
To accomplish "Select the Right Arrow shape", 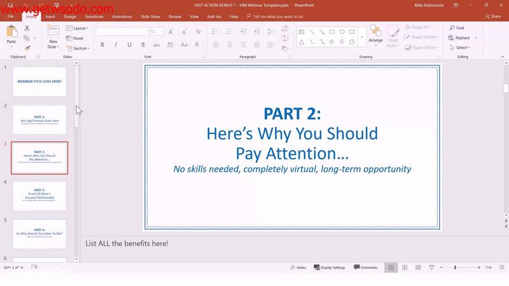I will click(331, 42).
